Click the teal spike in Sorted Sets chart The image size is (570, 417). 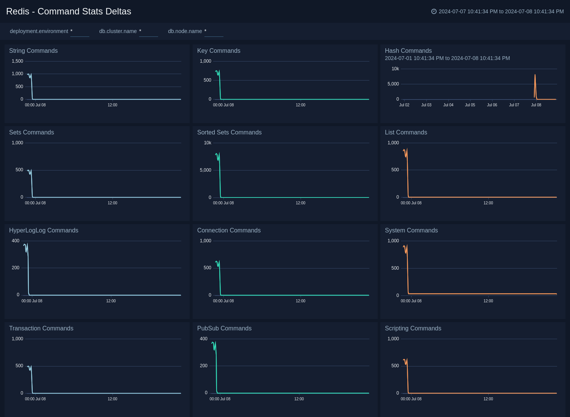coord(219,175)
